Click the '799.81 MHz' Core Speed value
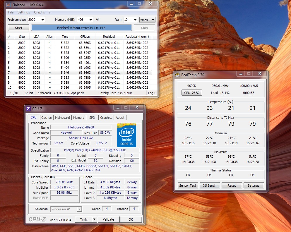 (64, 182)
